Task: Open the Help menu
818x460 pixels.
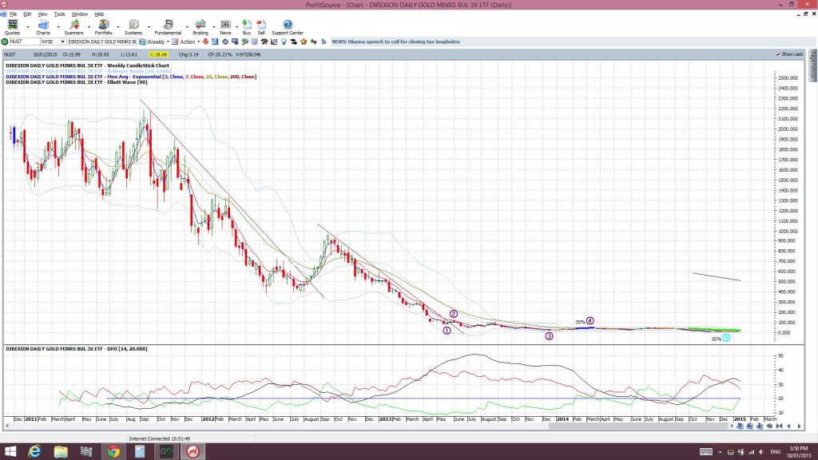Action: coord(99,14)
